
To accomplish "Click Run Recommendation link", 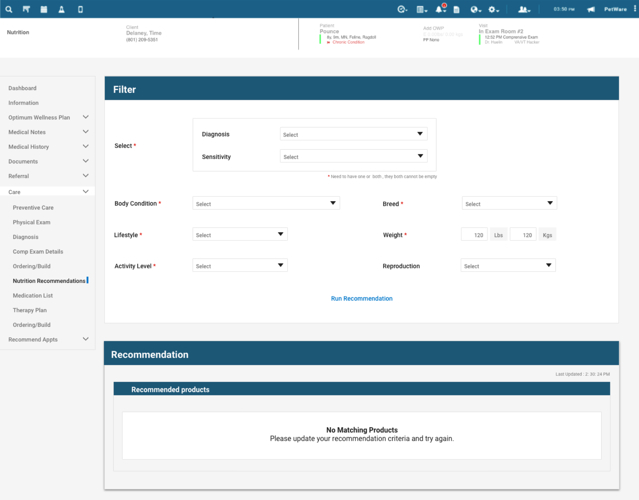I will tap(362, 298).
